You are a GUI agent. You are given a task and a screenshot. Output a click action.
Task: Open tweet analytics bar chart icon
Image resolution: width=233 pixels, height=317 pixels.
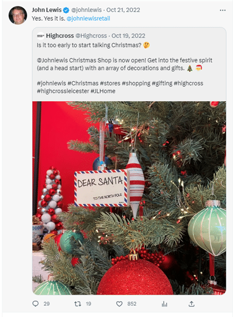pyautogui.click(x=165, y=304)
